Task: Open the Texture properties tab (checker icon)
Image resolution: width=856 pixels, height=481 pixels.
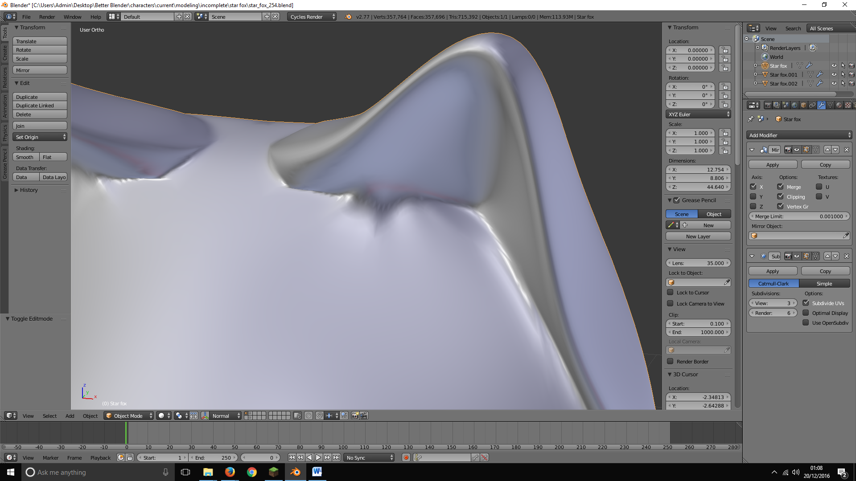Action: (848, 105)
